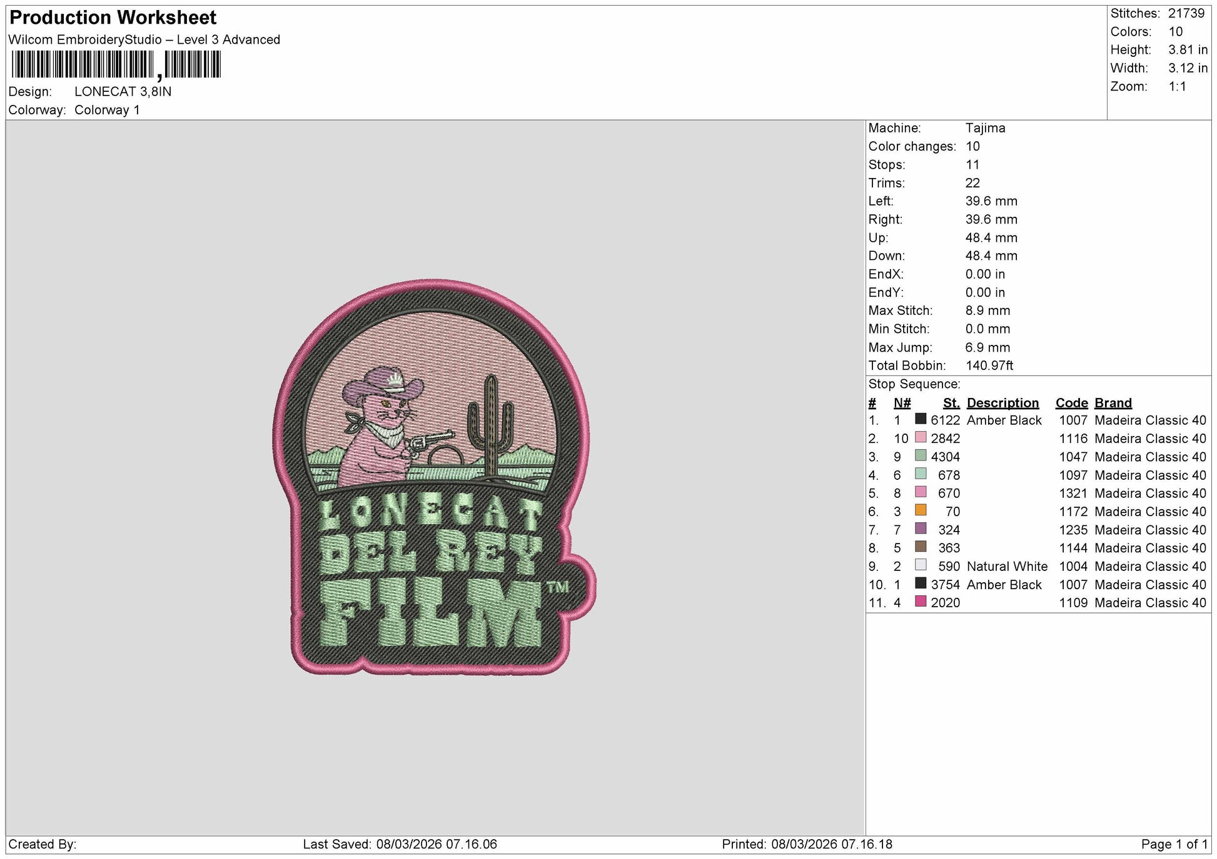Click code '1235' in the stop sequence

click(x=1073, y=530)
